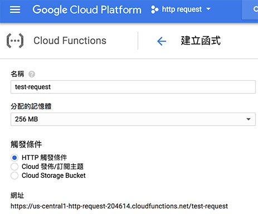
Task: Click the cloudfunctions.net test-request URL
Action: 119,206
